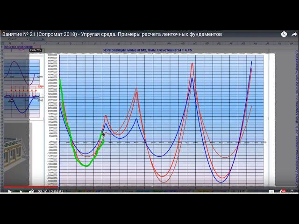299x224 pixels.
Task: Select column header X
Action: 131,43
